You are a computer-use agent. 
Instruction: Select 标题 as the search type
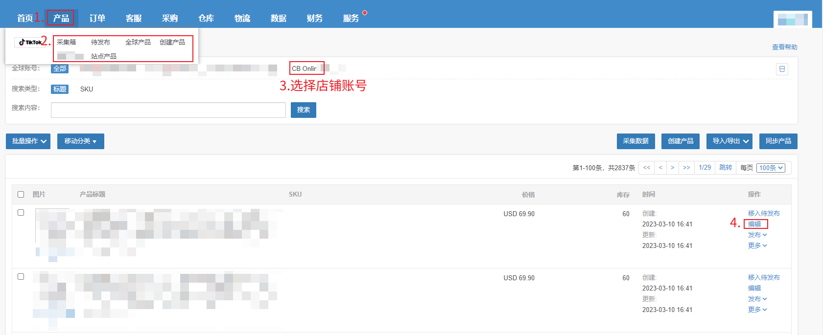[x=60, y=89]
